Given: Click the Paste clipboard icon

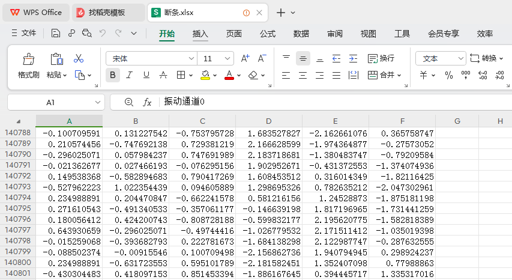Looking at the screenshot, I should (x=57, y=59).
